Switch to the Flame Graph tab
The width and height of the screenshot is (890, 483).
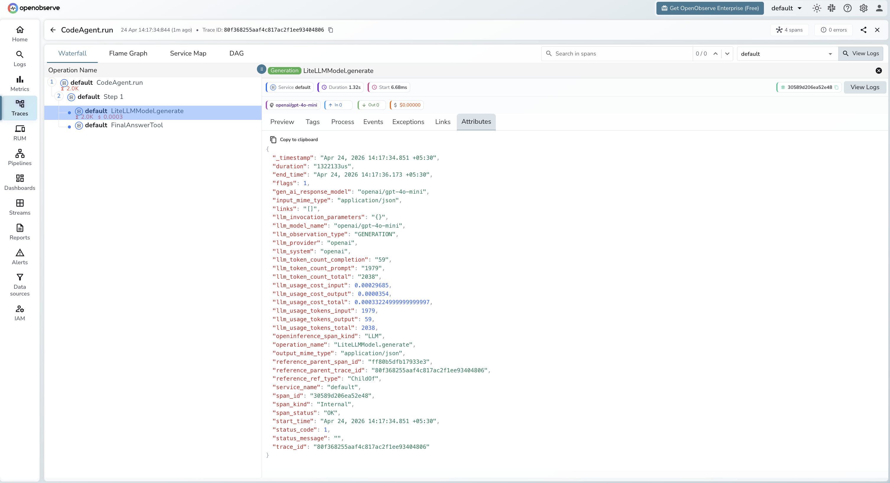point(128,53)
